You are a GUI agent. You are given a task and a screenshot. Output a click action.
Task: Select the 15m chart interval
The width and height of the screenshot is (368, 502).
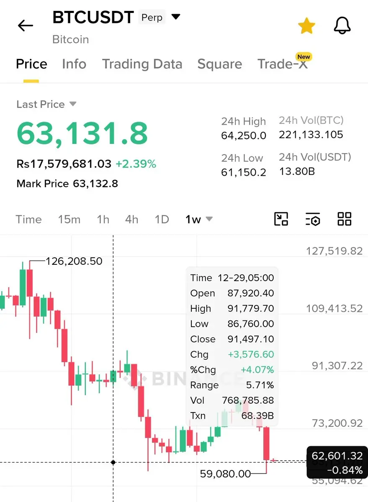(69, 219)
